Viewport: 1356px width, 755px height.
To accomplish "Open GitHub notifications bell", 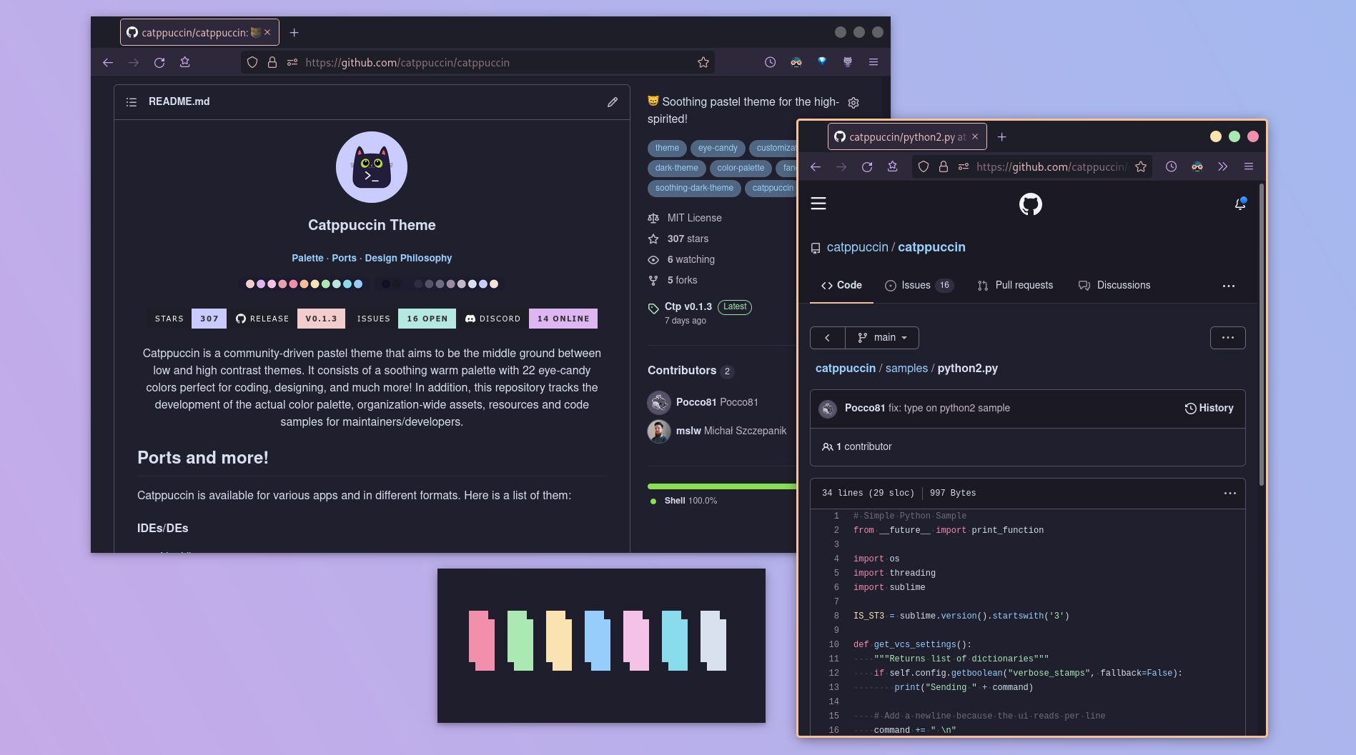I will click(1240, 204).
